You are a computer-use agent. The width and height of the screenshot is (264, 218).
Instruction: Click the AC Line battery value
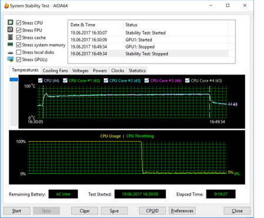click(x=63, y=194)
